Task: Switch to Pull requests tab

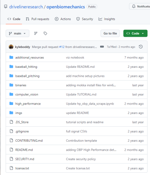Action: coord(37,19)
